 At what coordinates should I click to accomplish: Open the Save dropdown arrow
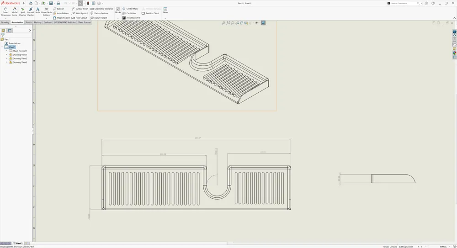point(54,3)
